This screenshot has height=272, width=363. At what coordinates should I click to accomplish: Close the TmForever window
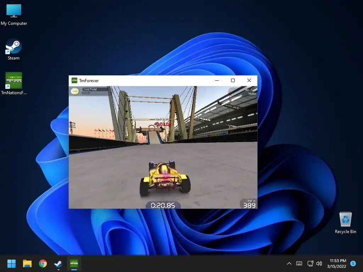(x=249, y=80)
